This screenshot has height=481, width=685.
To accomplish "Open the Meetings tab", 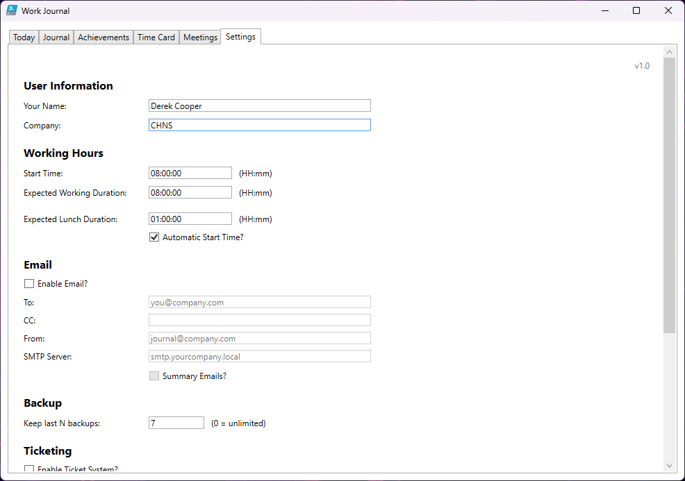I will point(200,37).
